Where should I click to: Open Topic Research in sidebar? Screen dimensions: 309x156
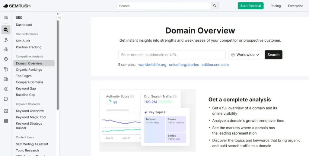[x=27, y=151]
